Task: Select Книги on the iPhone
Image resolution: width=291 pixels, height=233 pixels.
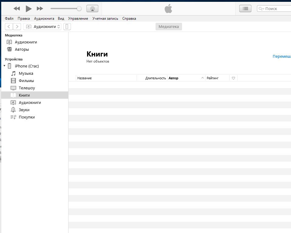Action: point(35,95)
